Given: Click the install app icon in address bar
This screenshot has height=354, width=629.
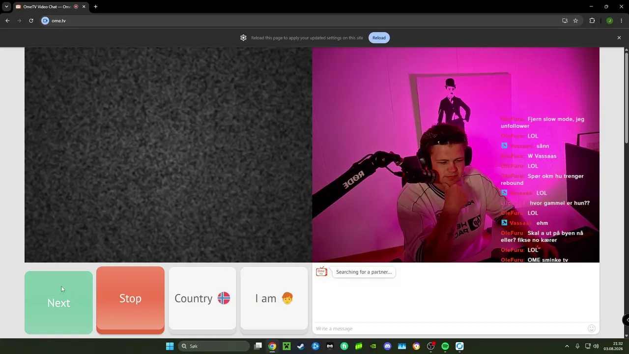Looking at the screenshot, I should coord(565,21).
